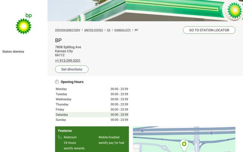The image size is (243, 152).
Task: Click the clock icon beside Opening Hours
Action: 57,82
